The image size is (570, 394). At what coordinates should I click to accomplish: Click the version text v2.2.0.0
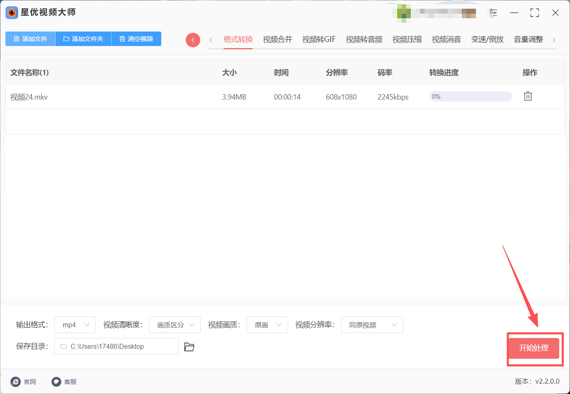(547, 381)
